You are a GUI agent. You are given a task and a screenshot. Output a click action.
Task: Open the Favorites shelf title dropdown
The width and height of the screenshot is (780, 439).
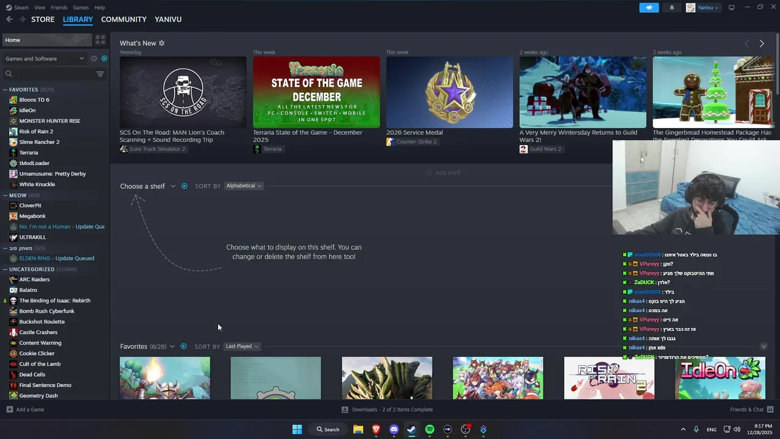click(147, 346)
